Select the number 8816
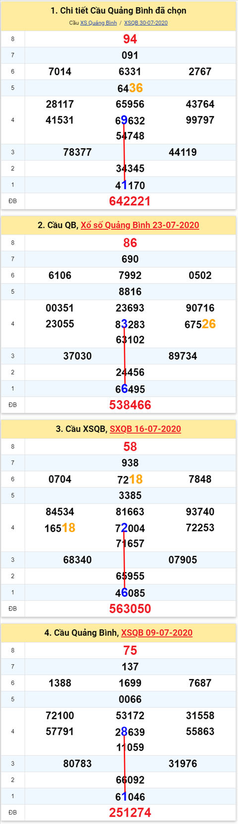Screen dimensions: 238x824 pyautogui.click(x=130, y=292)
